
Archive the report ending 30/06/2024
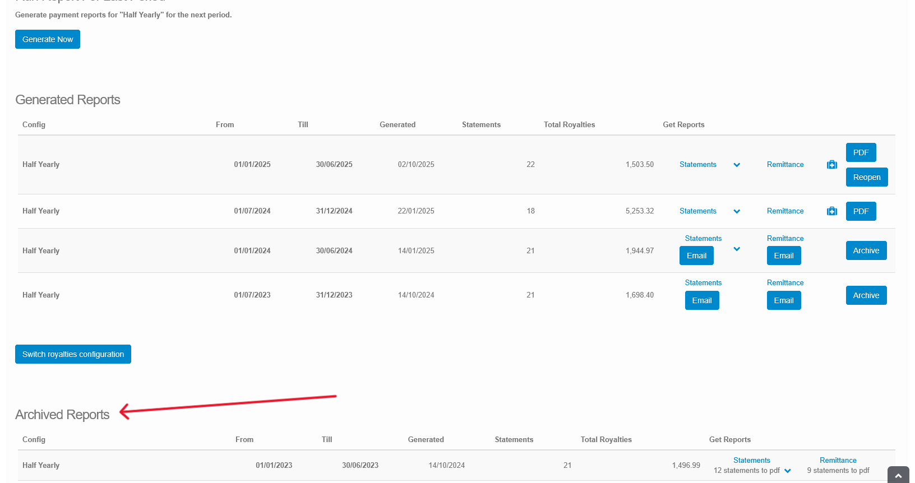tap(866, 250)
